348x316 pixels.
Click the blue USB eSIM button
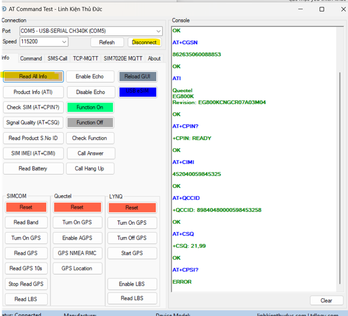click(137, 91)
